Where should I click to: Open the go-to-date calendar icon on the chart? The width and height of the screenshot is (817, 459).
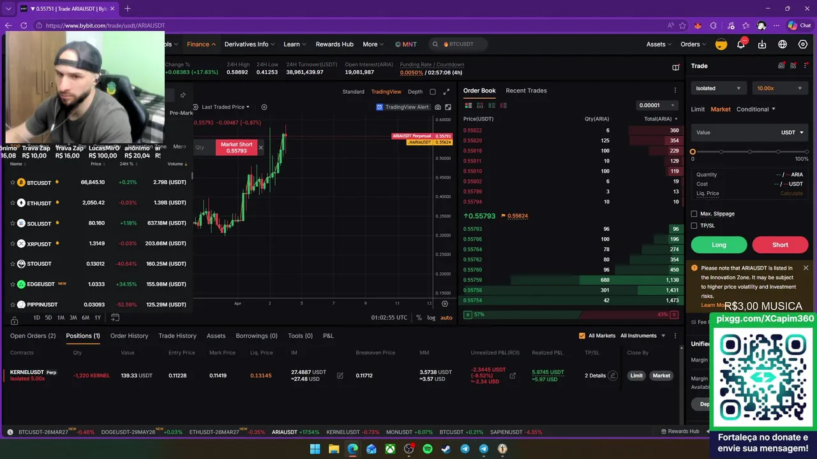point(115,317)
